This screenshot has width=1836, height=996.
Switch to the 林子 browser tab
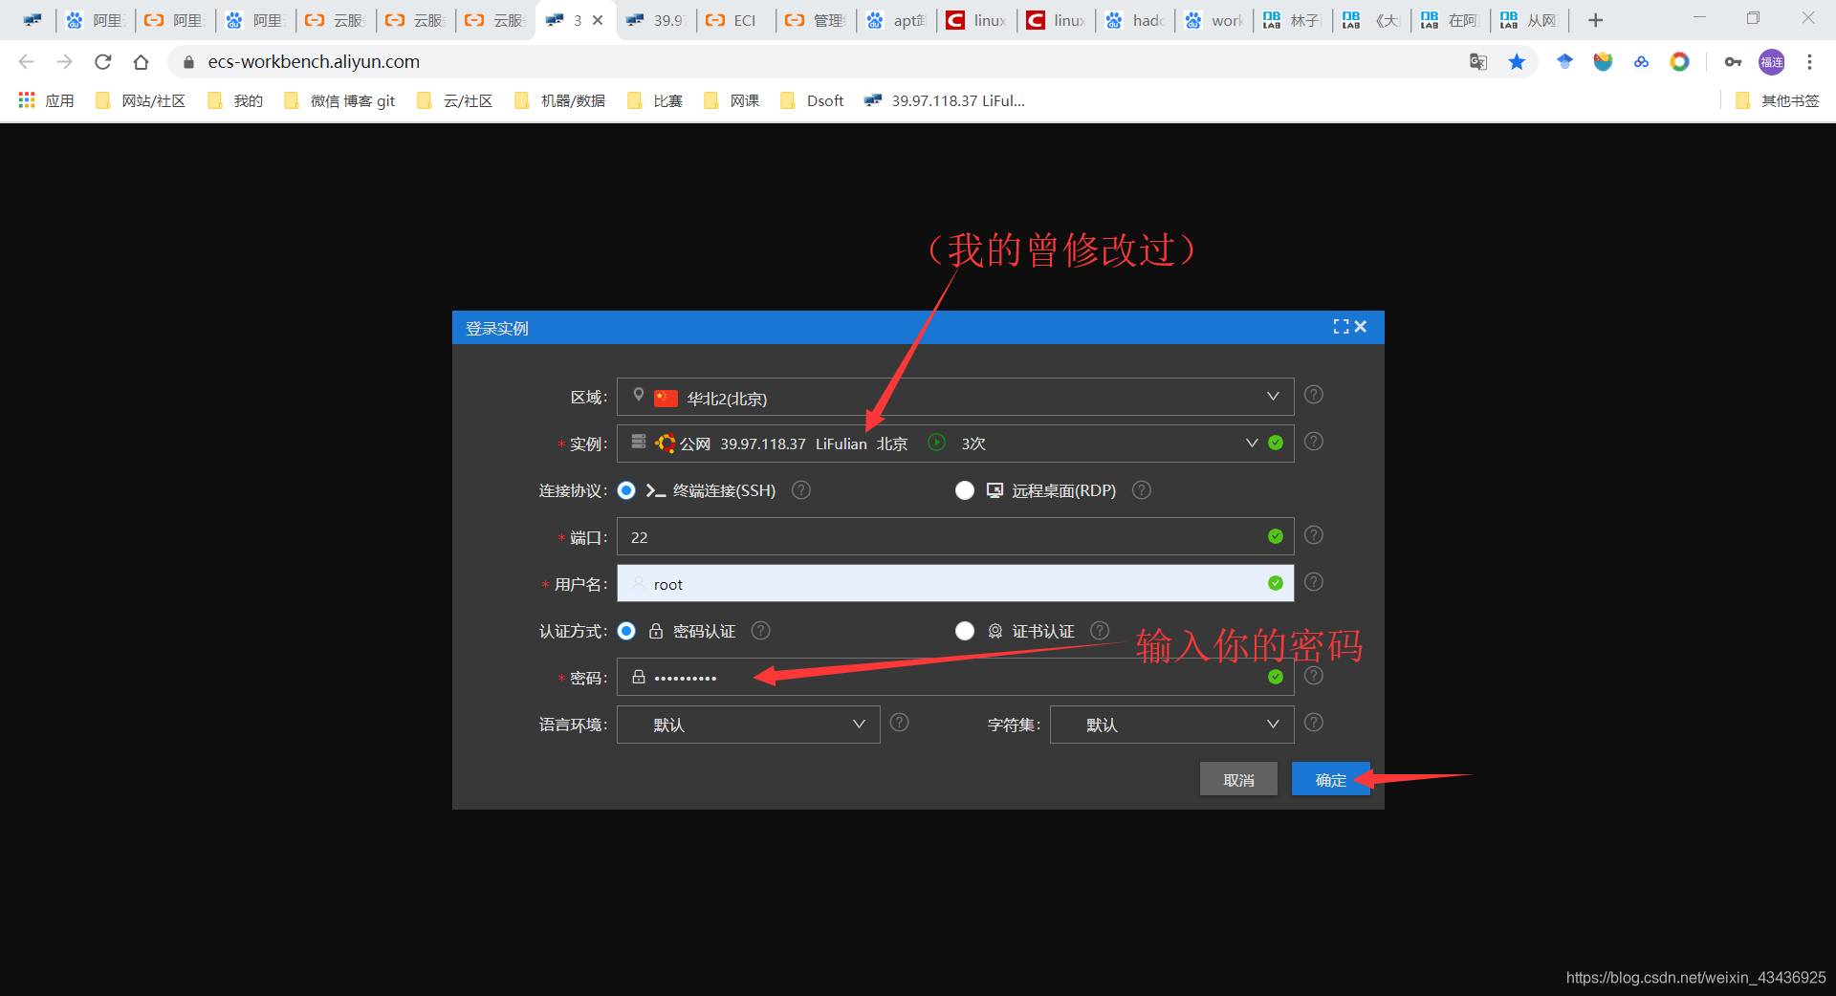(x=1292, y=20)
